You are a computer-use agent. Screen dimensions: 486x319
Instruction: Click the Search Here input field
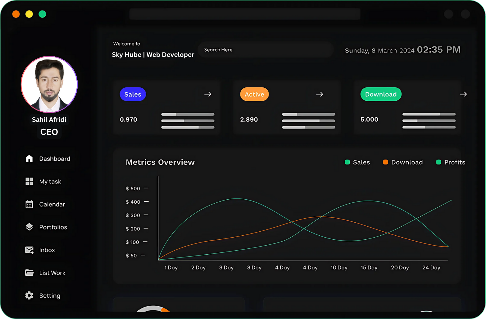point(266,50)
